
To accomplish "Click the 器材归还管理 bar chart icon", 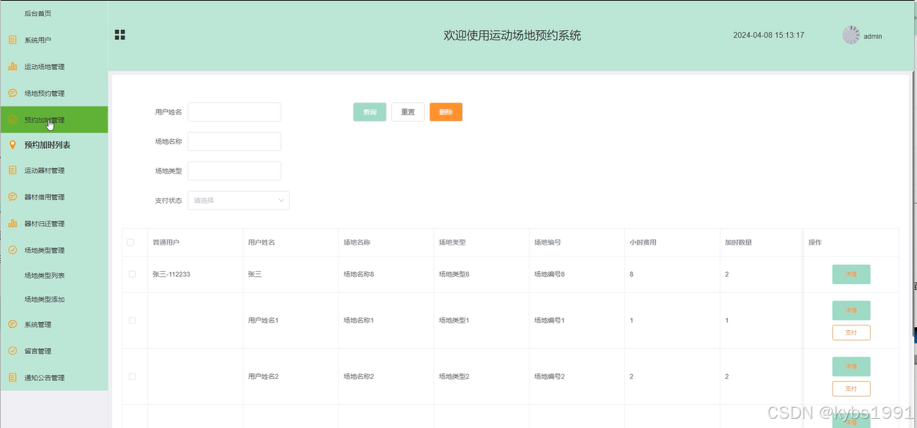I will click(13, 223).
